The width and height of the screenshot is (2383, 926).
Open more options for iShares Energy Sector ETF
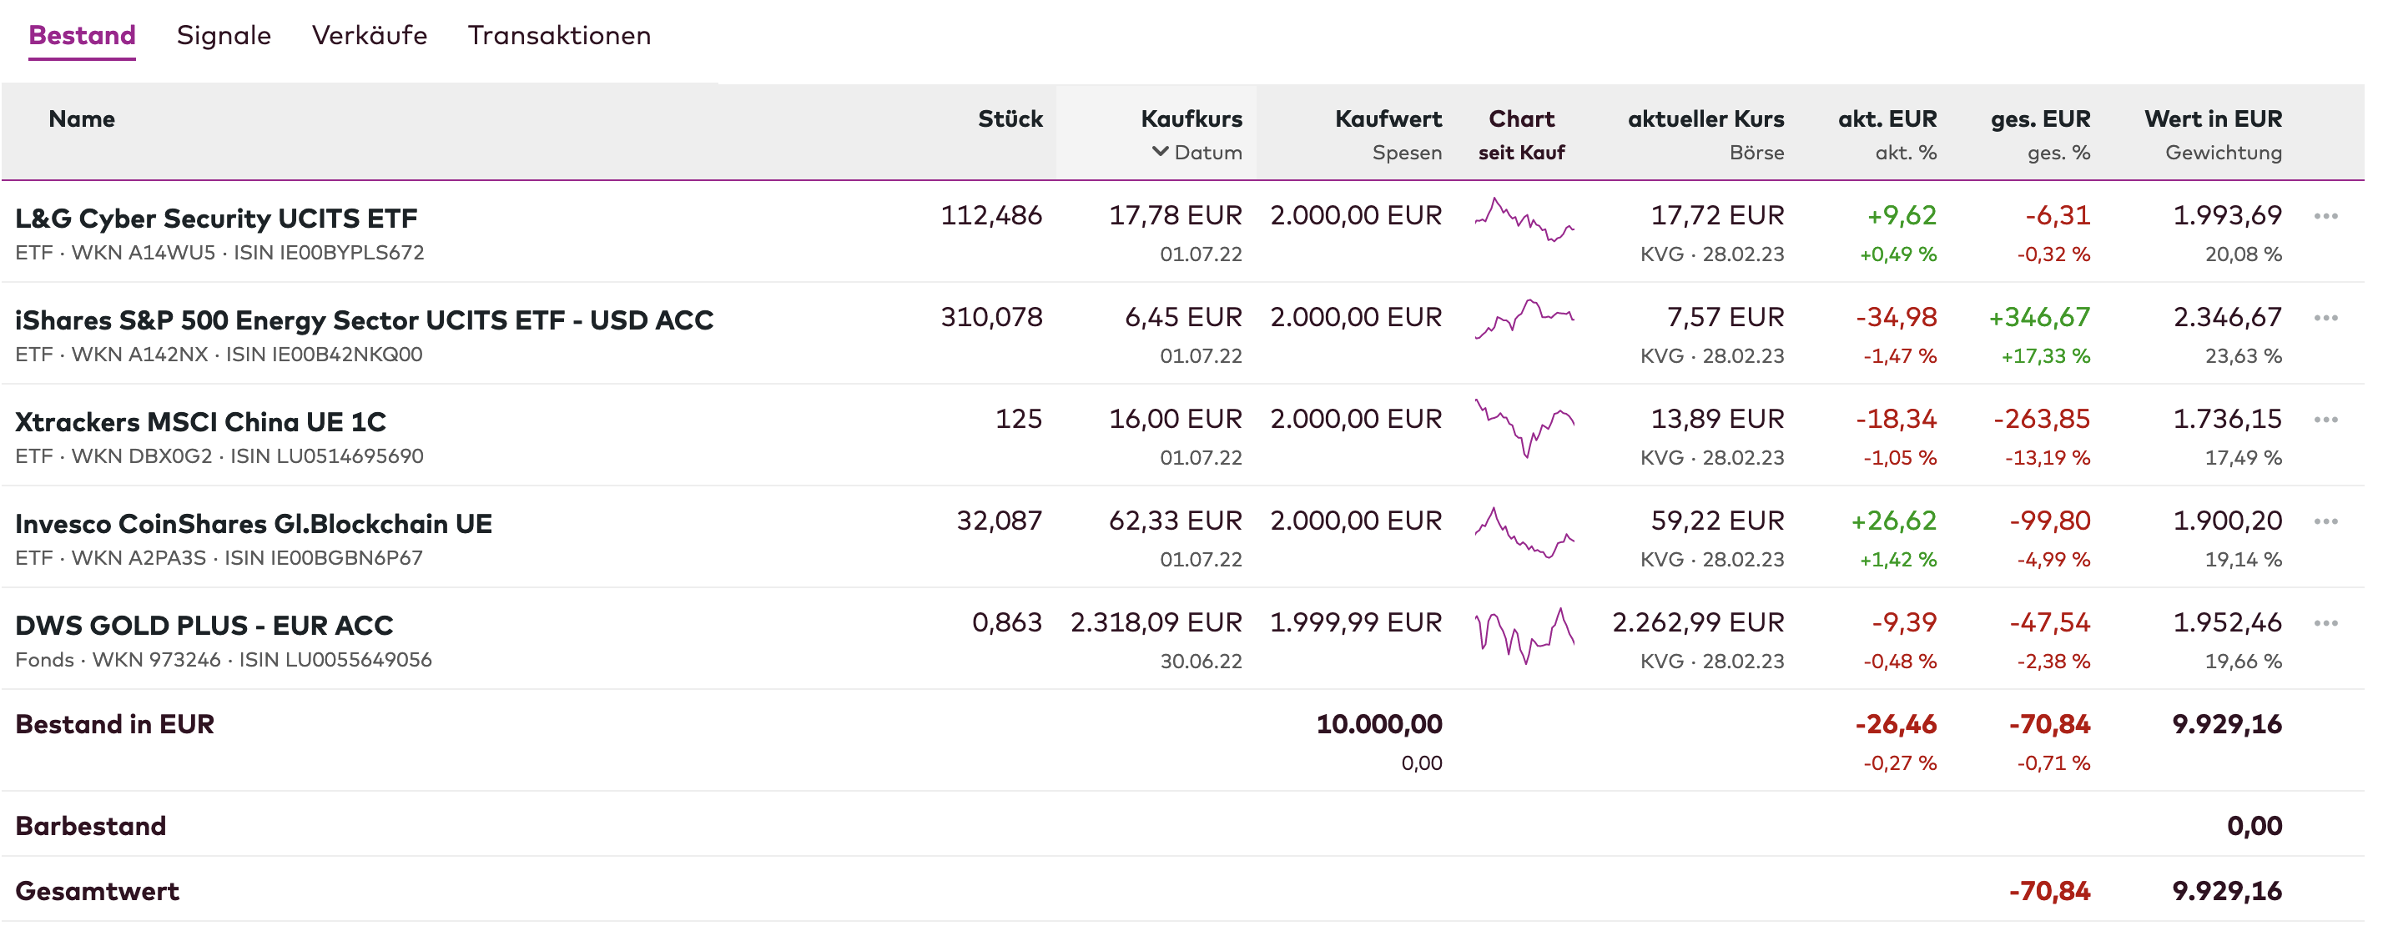(2325, 318)
